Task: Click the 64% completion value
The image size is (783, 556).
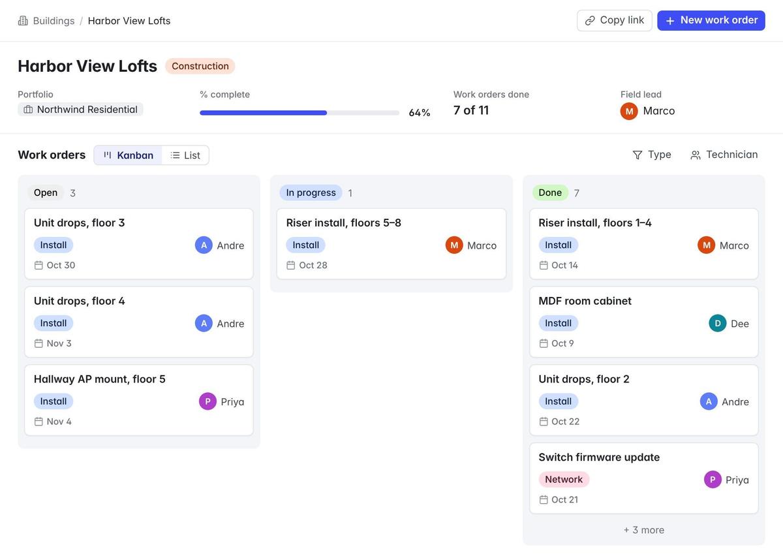Action: [420, 113]
